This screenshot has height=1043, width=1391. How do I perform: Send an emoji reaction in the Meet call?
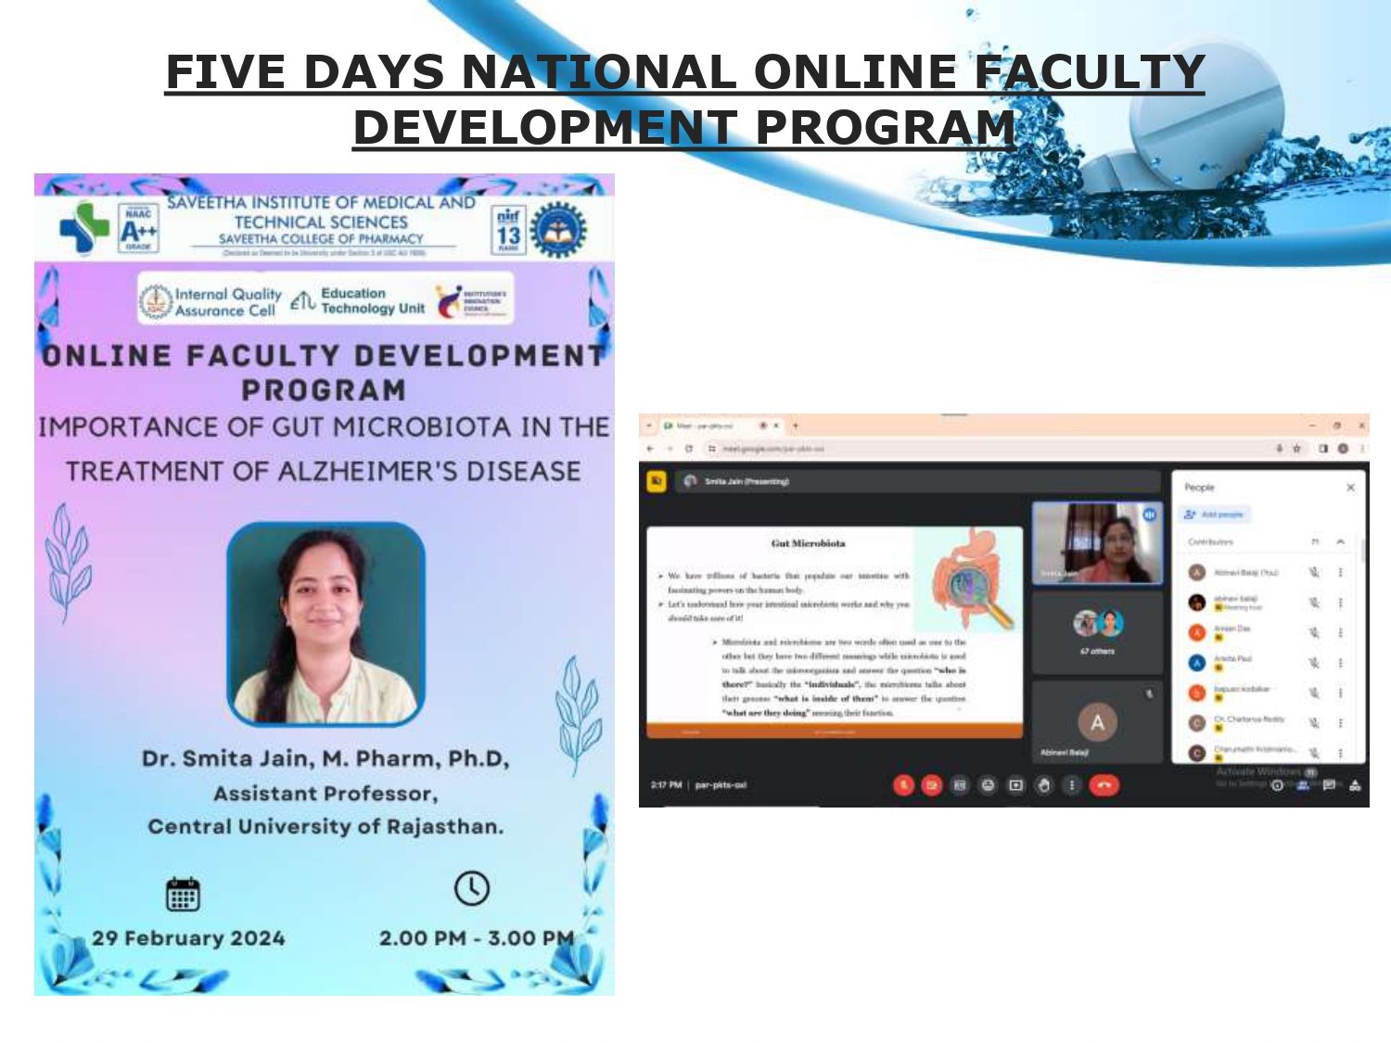(988, 785)
